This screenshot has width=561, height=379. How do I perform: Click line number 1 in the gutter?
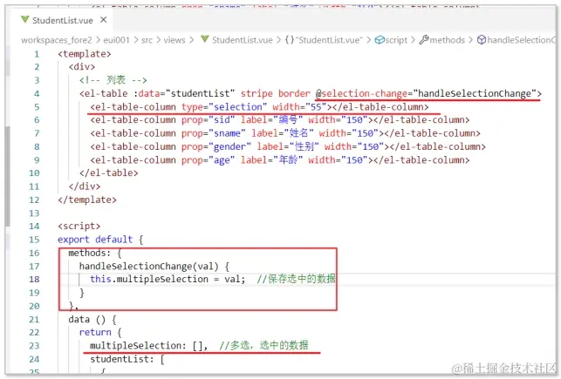point(37,54)
